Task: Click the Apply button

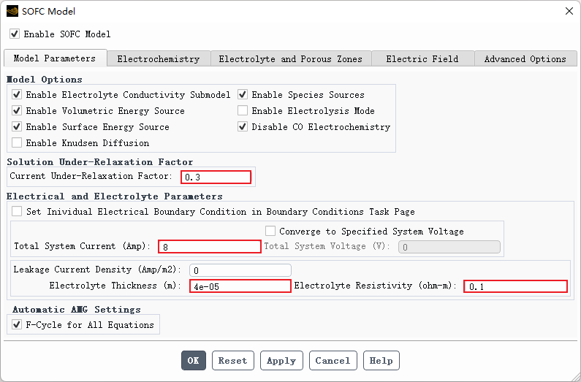Action: [281, 361]
